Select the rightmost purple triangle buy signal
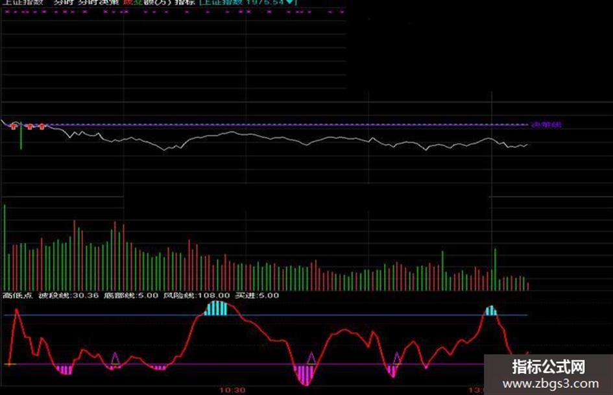 point(397,357)
